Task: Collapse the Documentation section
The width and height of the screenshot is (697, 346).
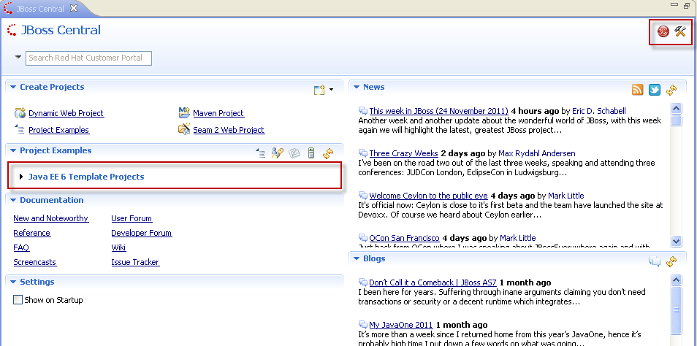Action: (x=13, y=201)
